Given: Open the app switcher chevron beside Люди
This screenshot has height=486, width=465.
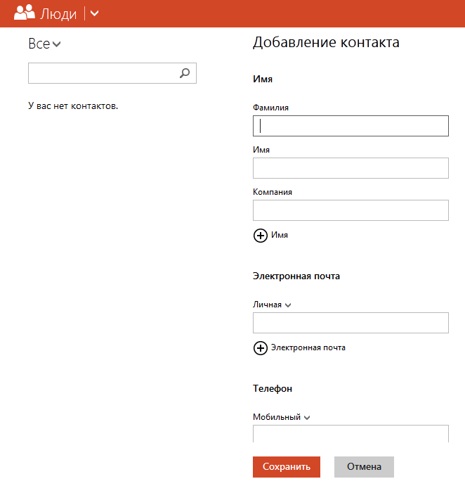Looking at the screenshot, I should [94, 13].
